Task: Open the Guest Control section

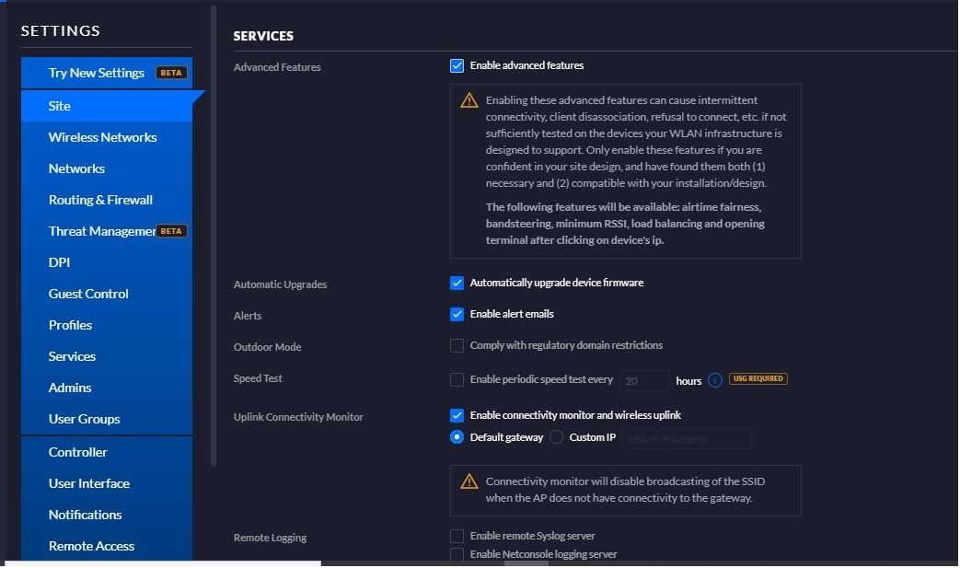Action: 88,294
